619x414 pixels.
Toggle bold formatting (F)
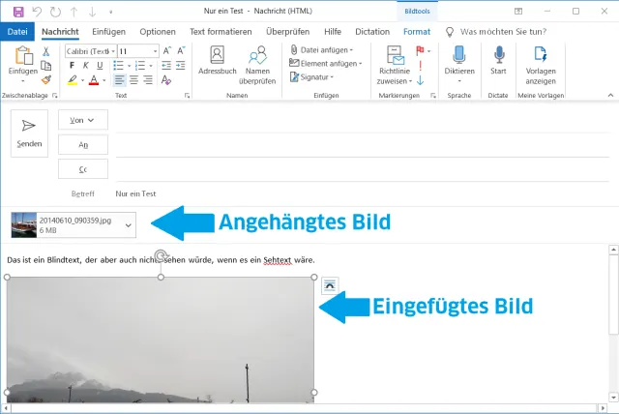click(72, 66)
